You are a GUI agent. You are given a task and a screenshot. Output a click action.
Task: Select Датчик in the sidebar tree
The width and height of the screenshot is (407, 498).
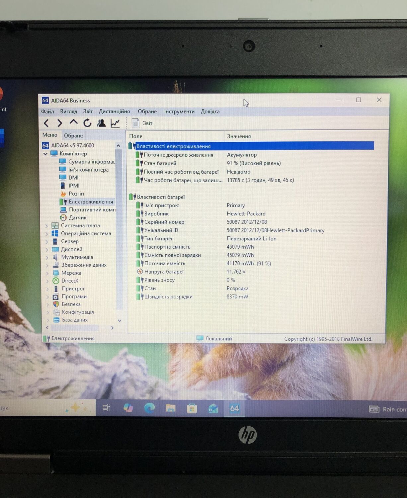pyautogui.click(x=77, y=218)
